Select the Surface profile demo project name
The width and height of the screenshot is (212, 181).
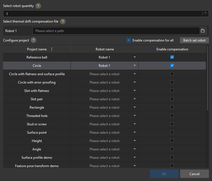pyautogui.click(x=37, y=158)
